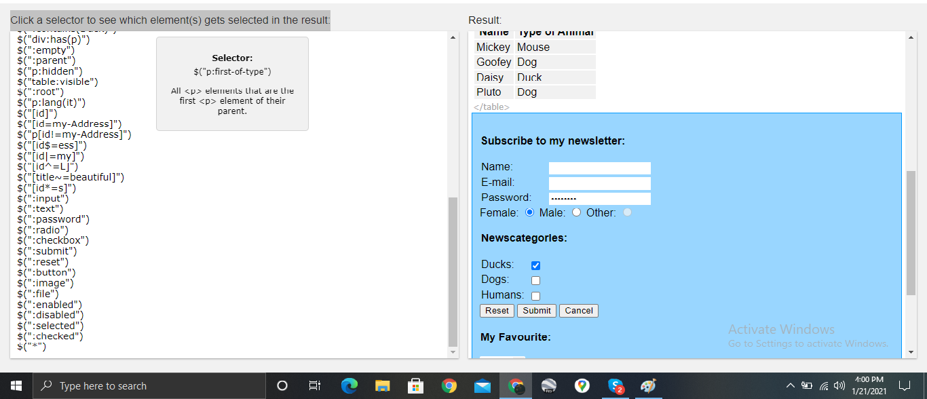Viewport: 927px width, 399px height.
Task: Open Skype from the taskbar
Action: pyautogui.click(x=615, y=385)
